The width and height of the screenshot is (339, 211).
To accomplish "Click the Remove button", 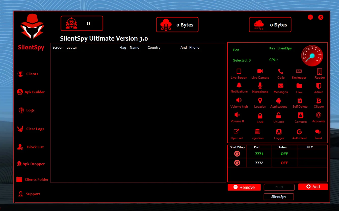I will coord(244,187).
